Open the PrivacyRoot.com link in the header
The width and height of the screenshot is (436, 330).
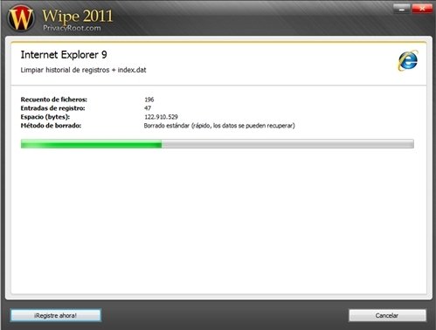pos(72,28)
